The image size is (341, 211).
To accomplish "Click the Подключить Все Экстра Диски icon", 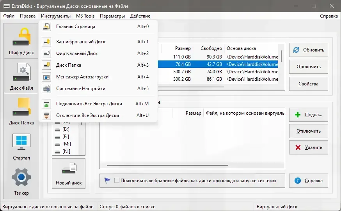I will pos(46,104).
